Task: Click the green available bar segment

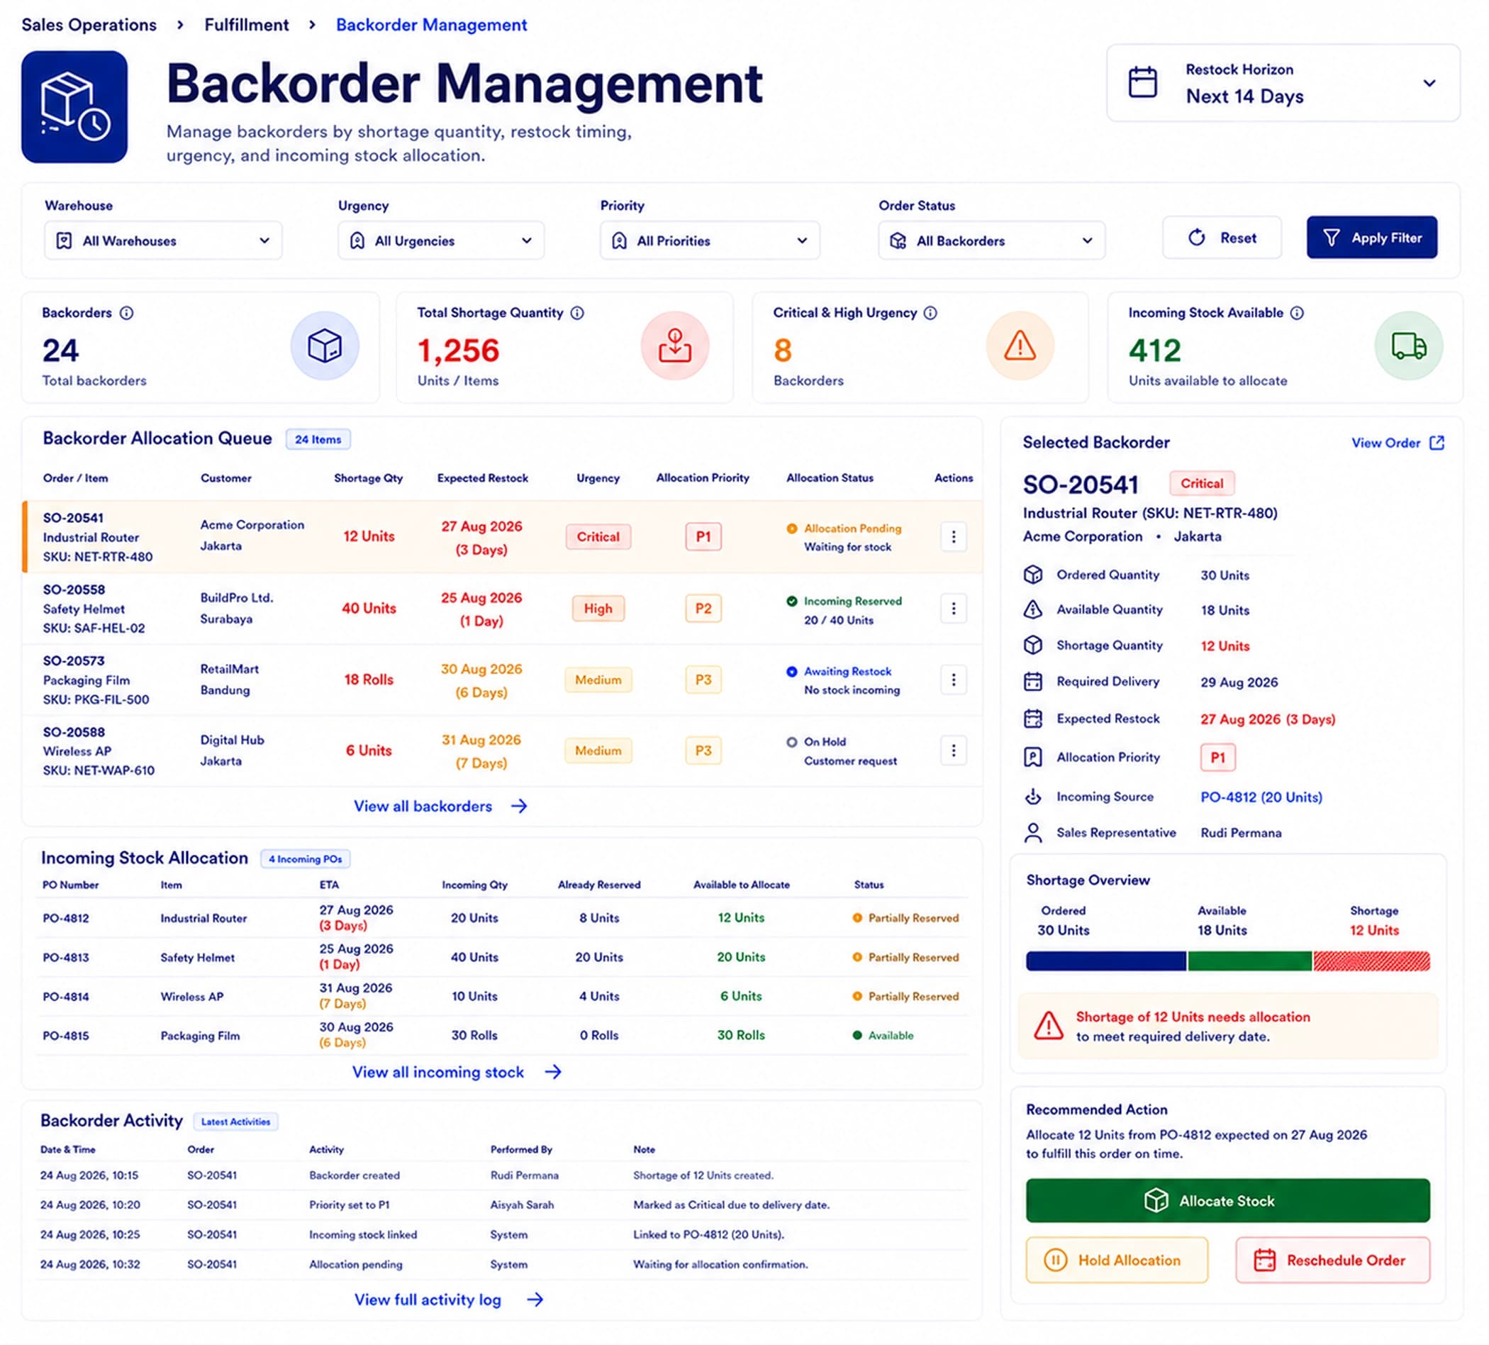Action: [1249, 961]
